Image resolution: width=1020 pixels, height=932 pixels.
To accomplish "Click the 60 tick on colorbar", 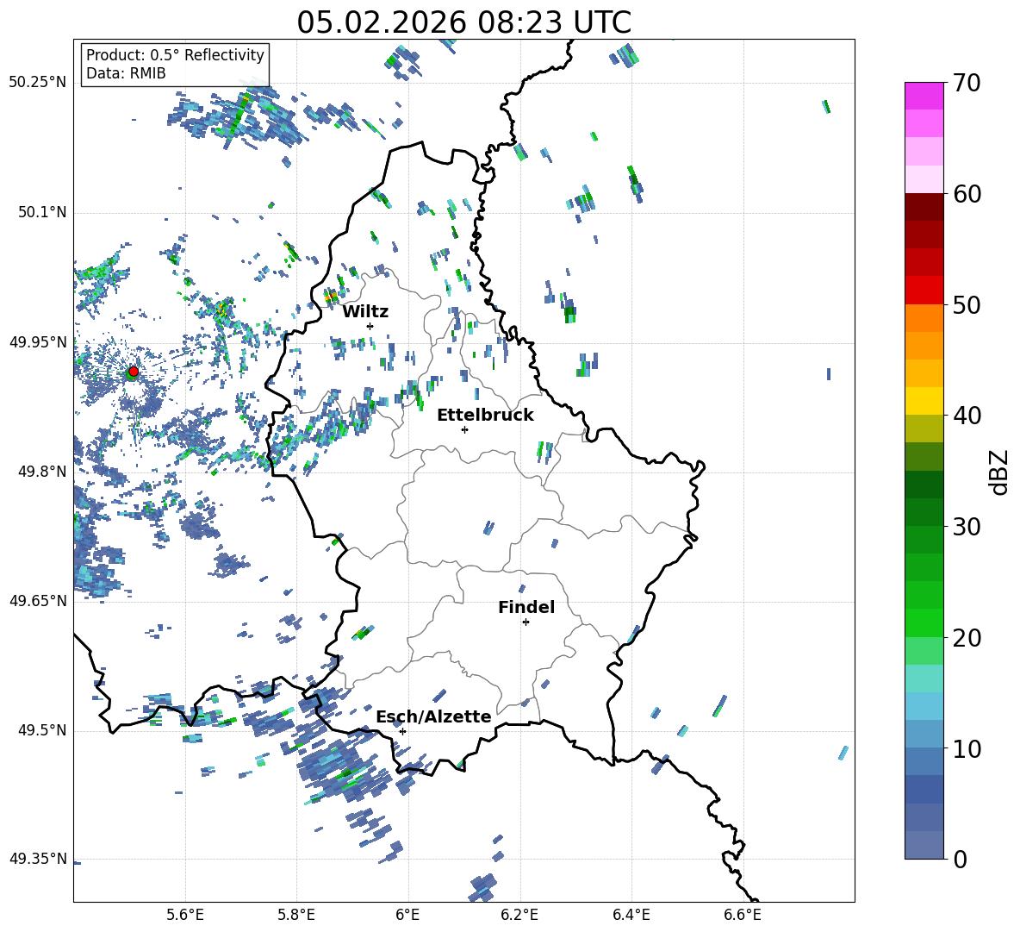I will pos(967,194).
